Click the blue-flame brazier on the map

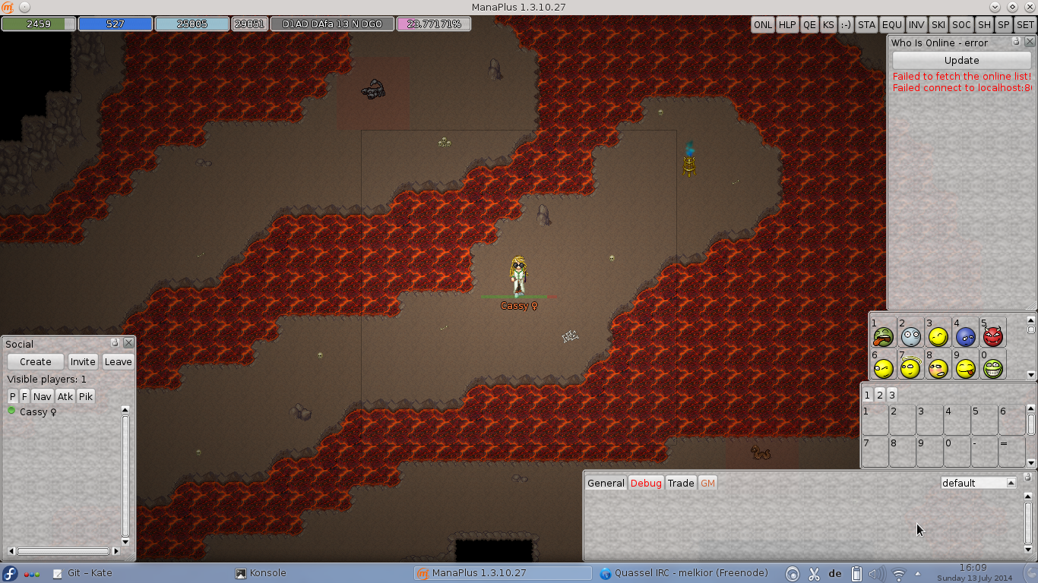[x=689, y=159]
